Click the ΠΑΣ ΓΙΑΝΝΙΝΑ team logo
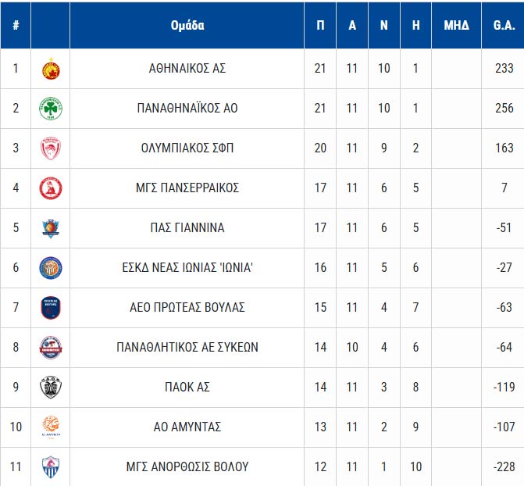 coord(51,228)
